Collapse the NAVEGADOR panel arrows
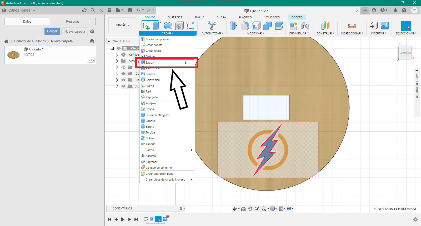 coord(109,41)
